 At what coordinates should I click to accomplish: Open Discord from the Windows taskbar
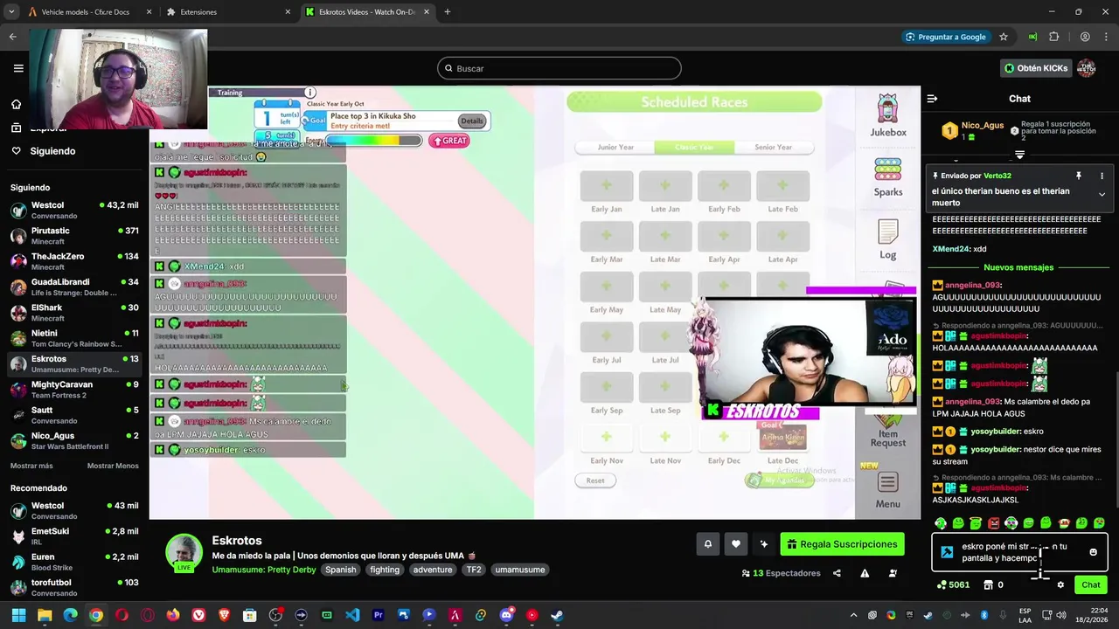tap(506, 615)
